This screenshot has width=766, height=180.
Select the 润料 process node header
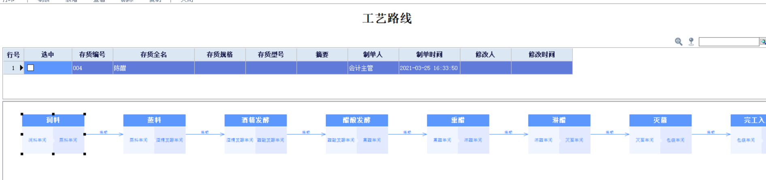click(x=53, y=120)
